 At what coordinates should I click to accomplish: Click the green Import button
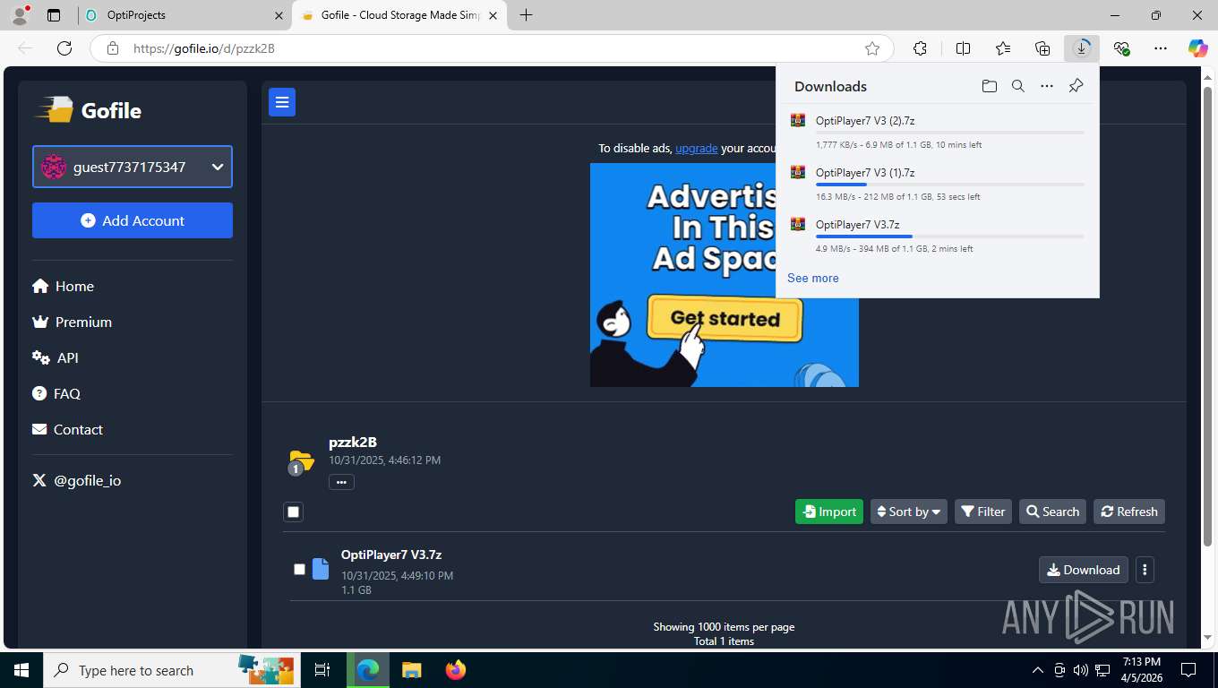(829, 512)
